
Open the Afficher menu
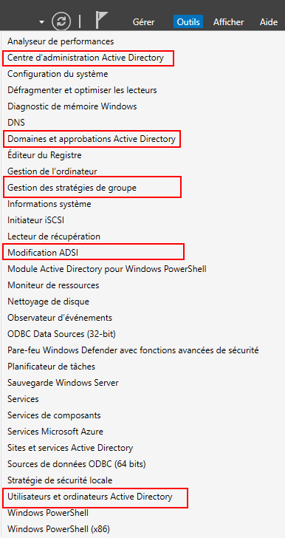pyautogui.click(x=228, y=22)
